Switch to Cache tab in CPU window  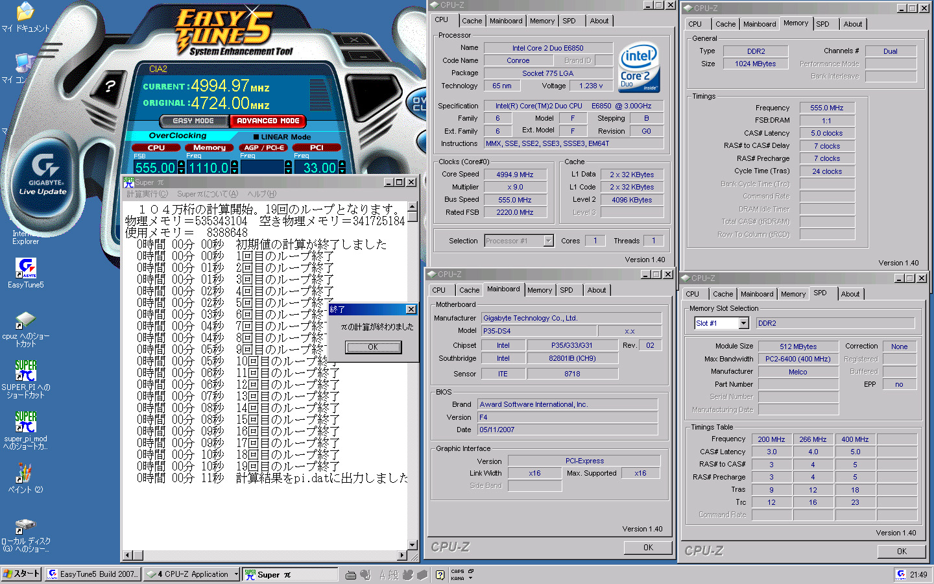(472, 21)
